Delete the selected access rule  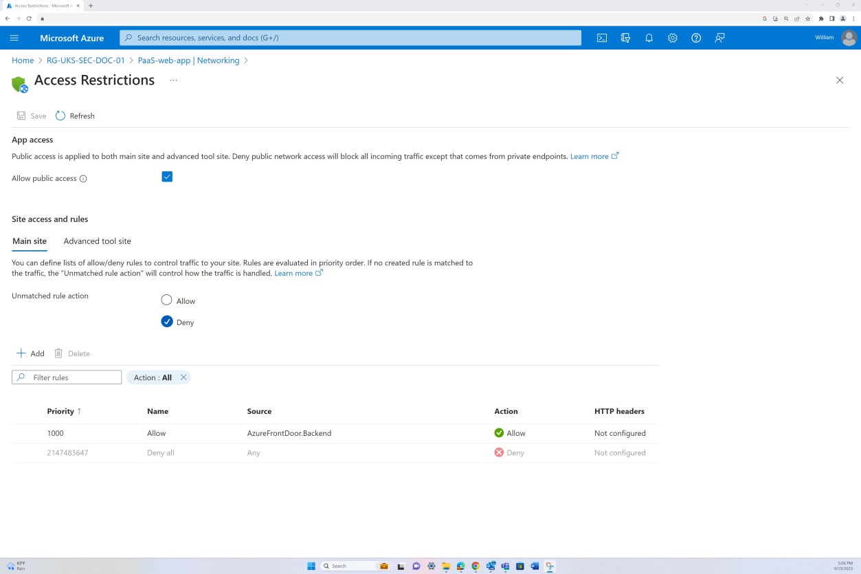point(72,353)
